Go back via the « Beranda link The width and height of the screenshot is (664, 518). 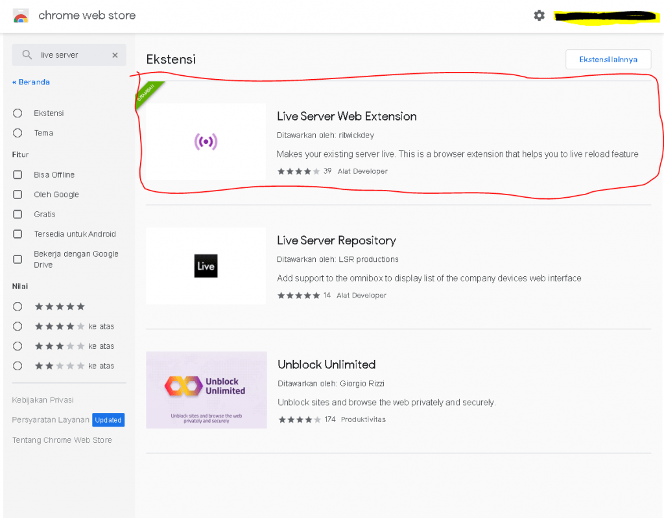pyautogui.click(x=31, y=82)
